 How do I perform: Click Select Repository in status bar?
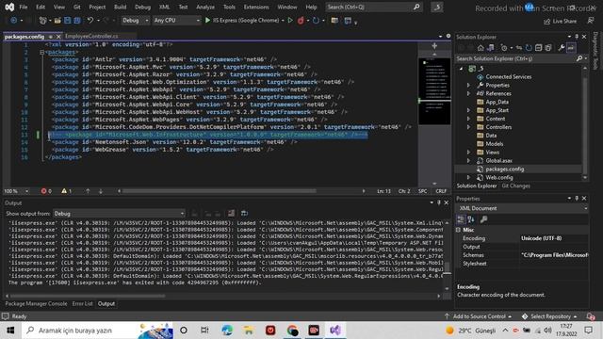click(x=549, y=316)
